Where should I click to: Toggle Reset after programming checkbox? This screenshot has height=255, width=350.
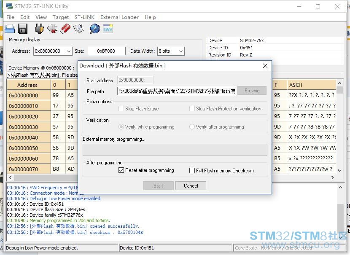tap(121, 170)
